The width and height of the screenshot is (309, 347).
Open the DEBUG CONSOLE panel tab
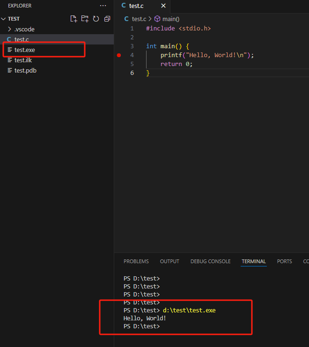click(x=211, y=261)
